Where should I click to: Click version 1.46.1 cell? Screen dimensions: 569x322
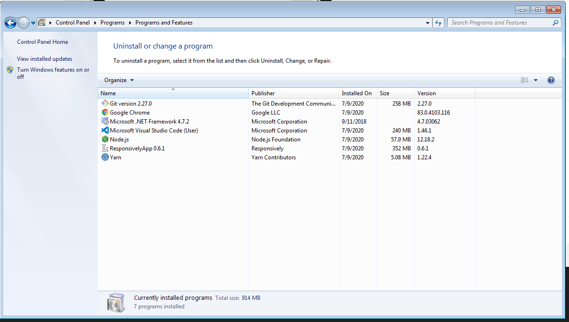point(424,131)
